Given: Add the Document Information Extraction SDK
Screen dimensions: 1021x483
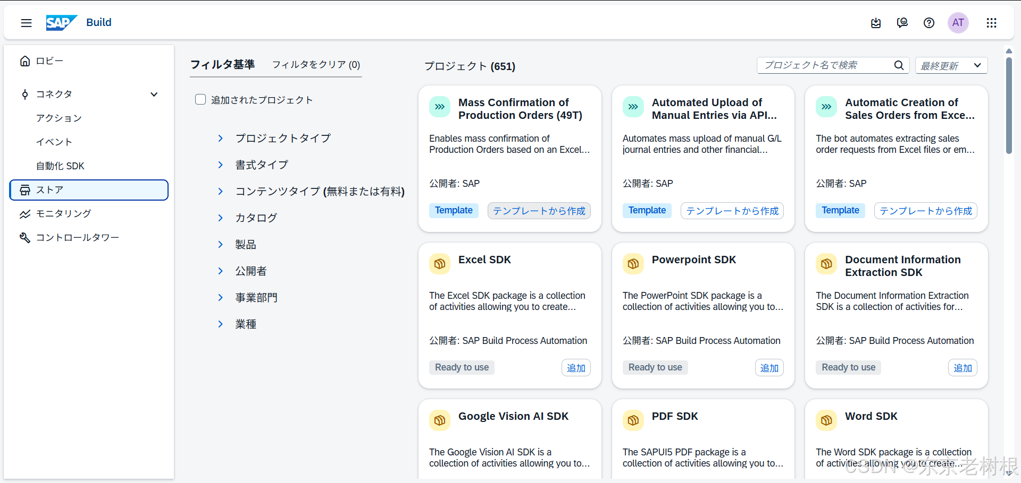Looking at the screenshot, I should click(963, 368).
